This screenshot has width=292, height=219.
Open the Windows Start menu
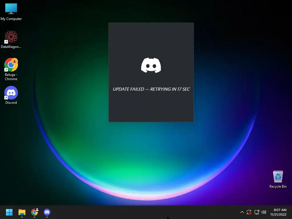click(9, 212)
